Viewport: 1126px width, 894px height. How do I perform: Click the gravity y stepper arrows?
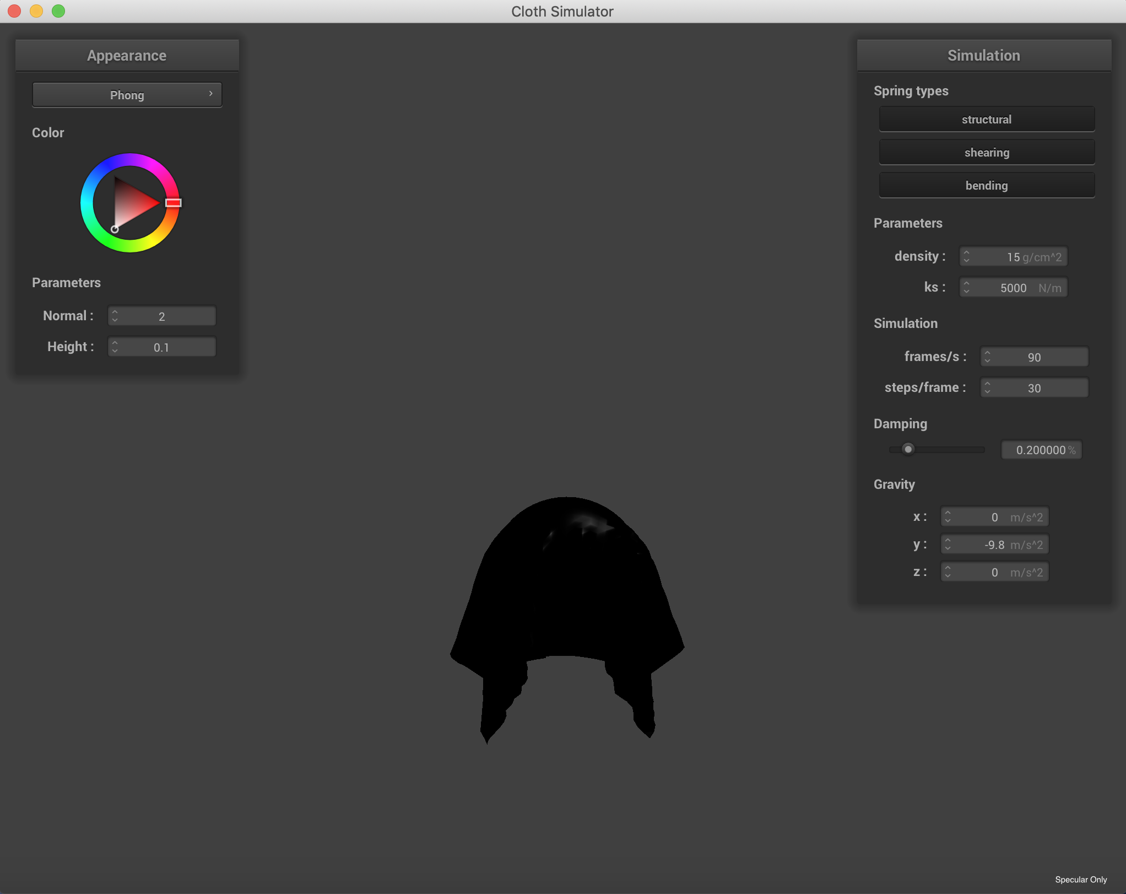tap(948, 545)
